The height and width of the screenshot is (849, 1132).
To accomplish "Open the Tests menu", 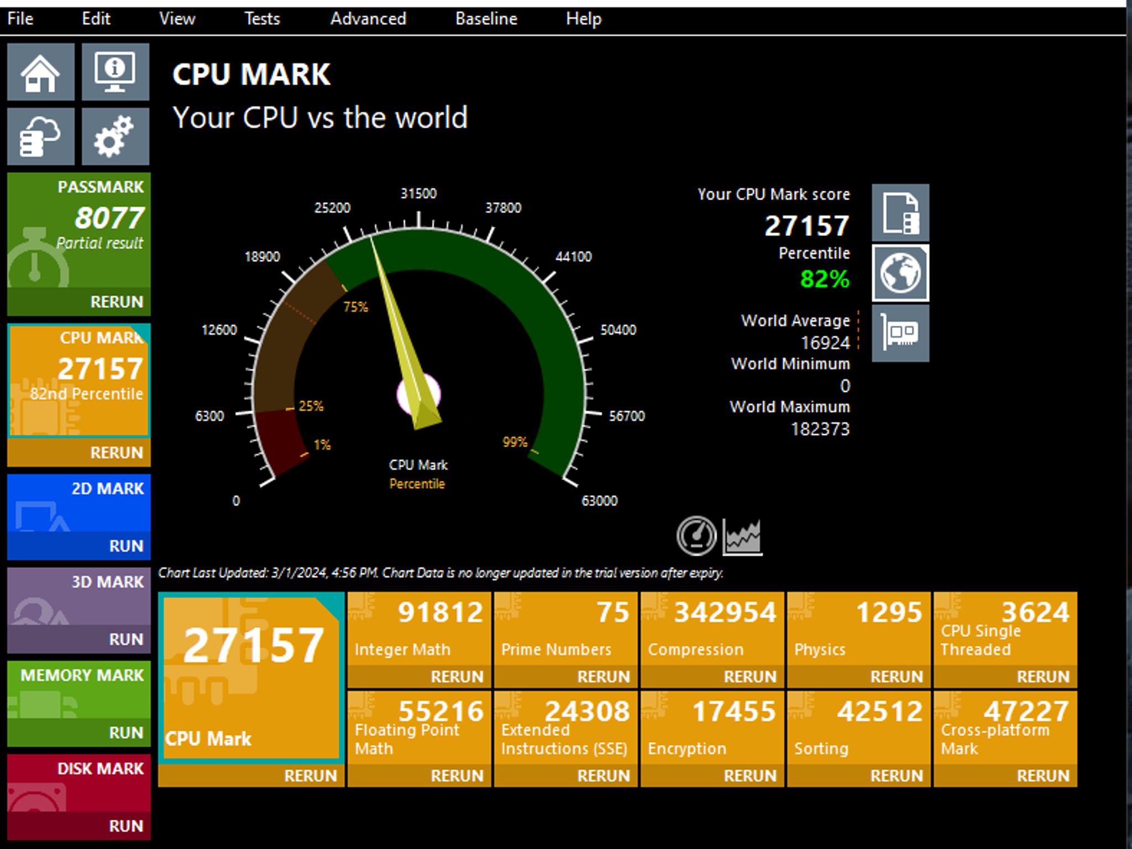I will click(262, 18).
